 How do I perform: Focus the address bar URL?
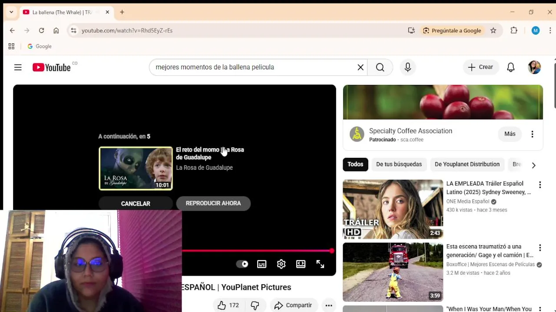tap(127, 30)
